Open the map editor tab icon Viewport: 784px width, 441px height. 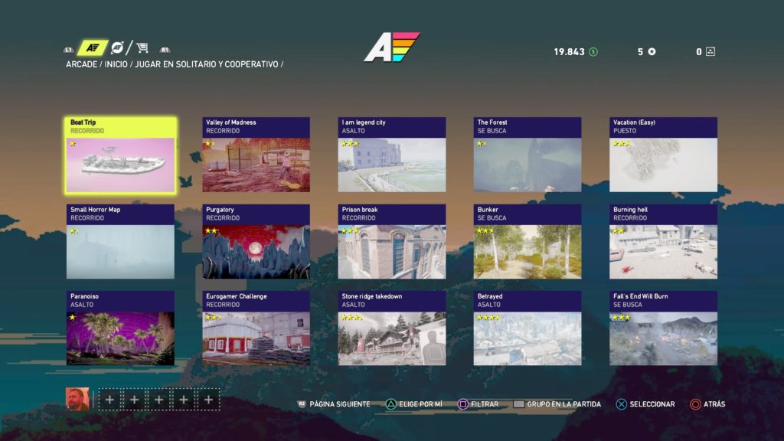point(117,47)
